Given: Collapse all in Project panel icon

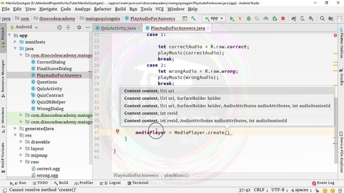Looking at the screenshot, I should click(x=68, y=27).
